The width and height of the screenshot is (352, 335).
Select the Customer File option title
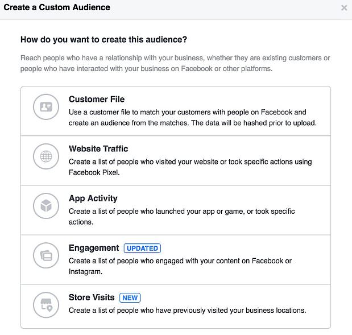(x=97, y=100)
